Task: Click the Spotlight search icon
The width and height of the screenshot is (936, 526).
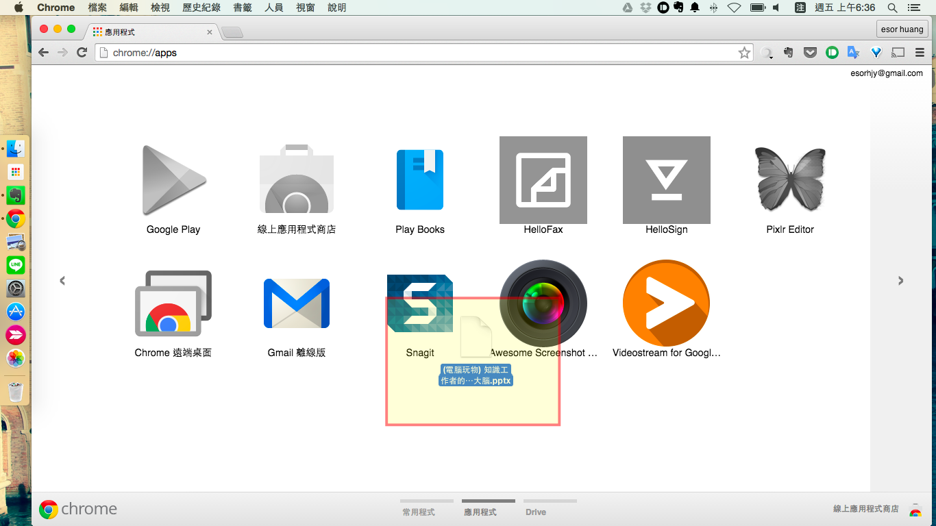Action: (x=892, y=8)
